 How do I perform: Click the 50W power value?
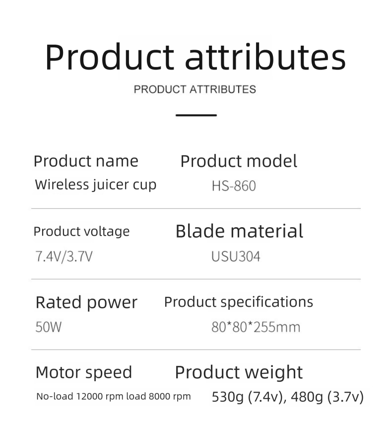[x=49, y=328]
